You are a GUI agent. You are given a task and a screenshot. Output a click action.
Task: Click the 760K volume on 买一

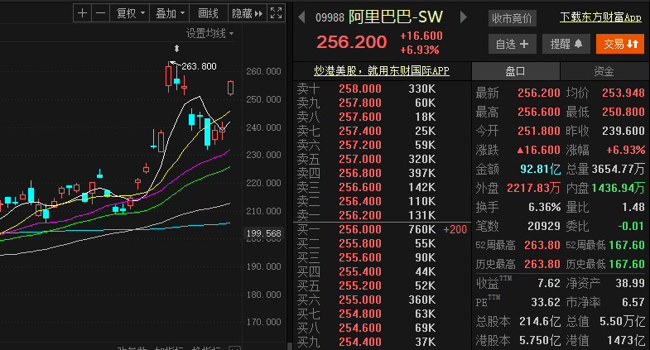click(422, 229)
